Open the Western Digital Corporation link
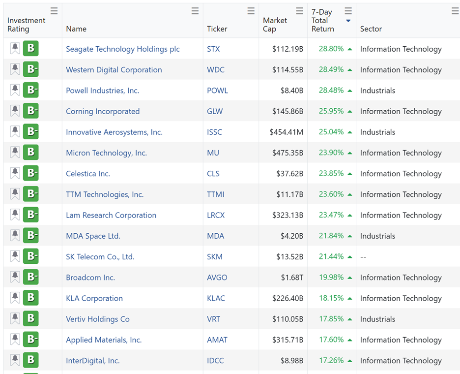Image resolution: width=460 pixels, height=374 pixels. coord(114,70)
